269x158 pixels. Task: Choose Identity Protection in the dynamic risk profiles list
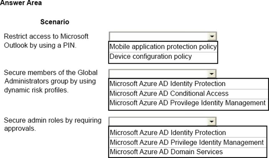[x=168, y=84]
